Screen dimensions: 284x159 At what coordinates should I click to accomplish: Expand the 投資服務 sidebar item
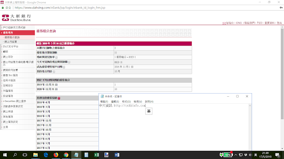(17, 96)
